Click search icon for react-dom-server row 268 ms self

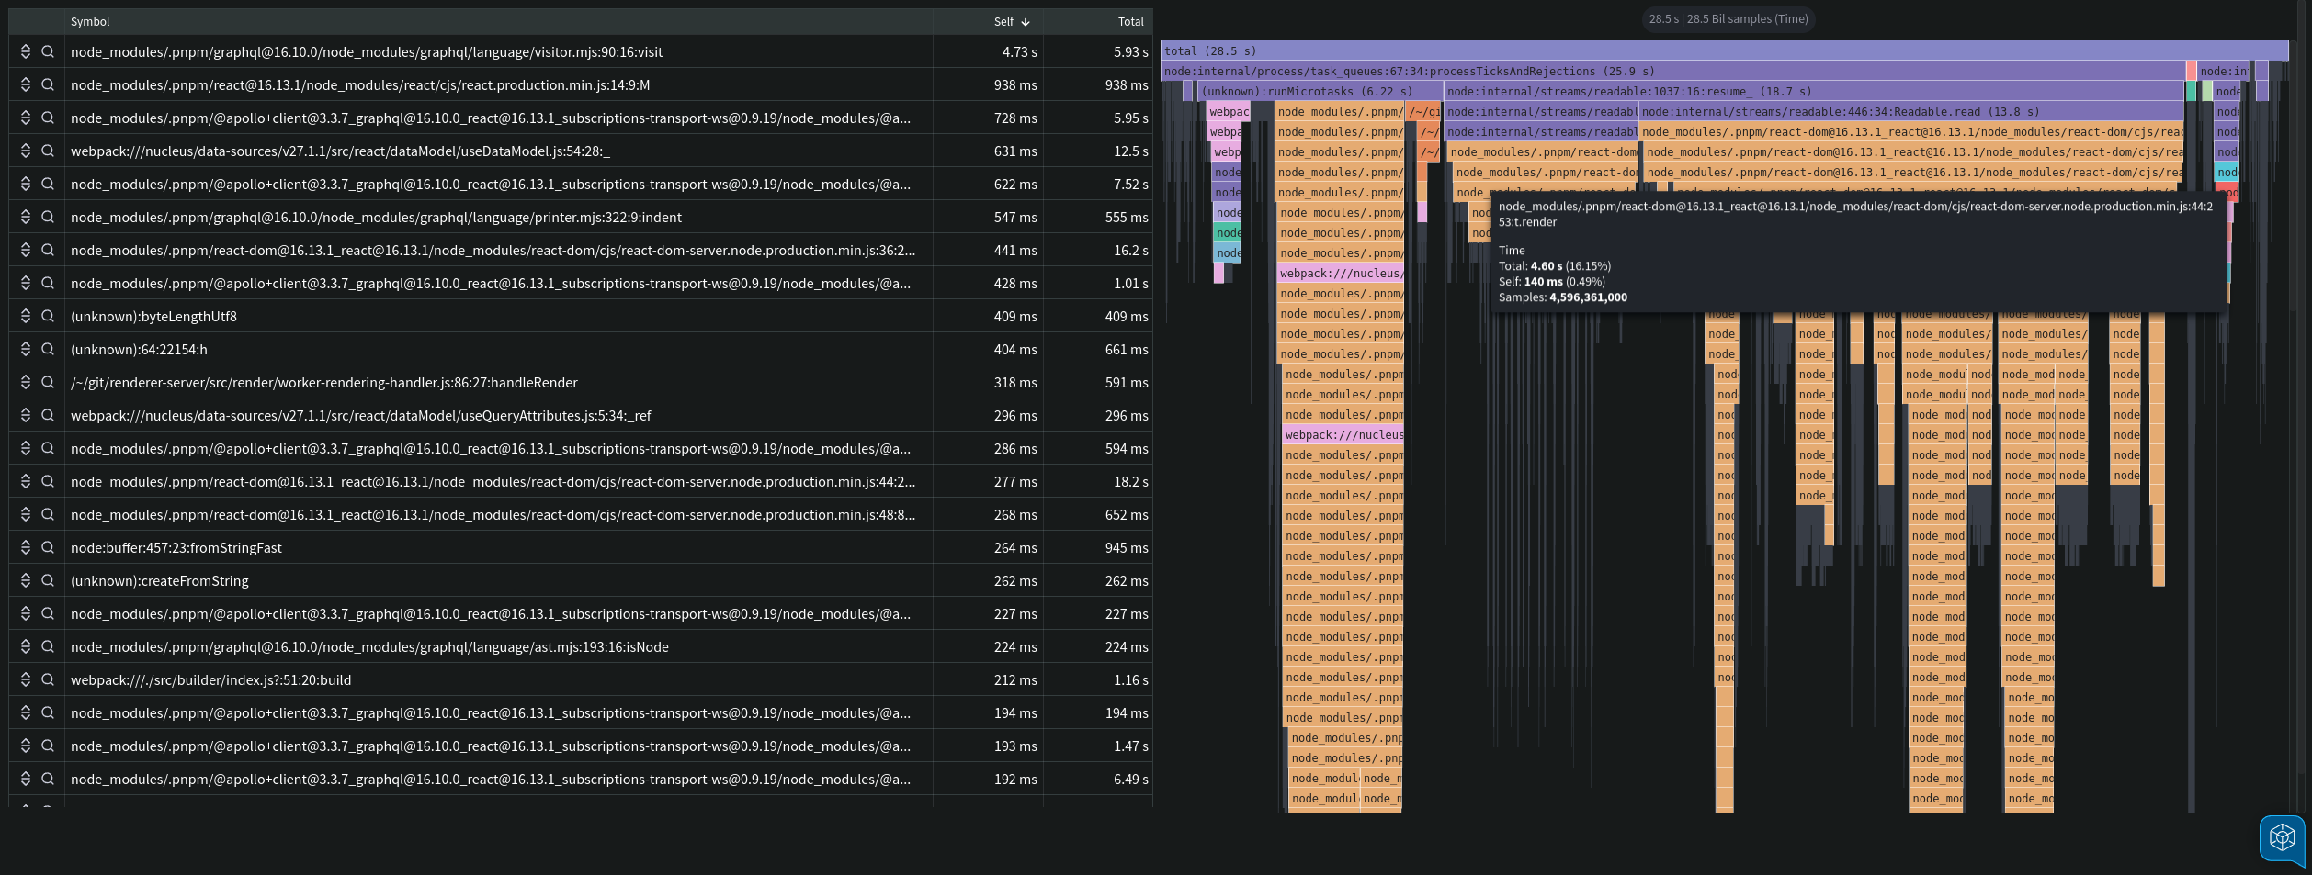48,514
